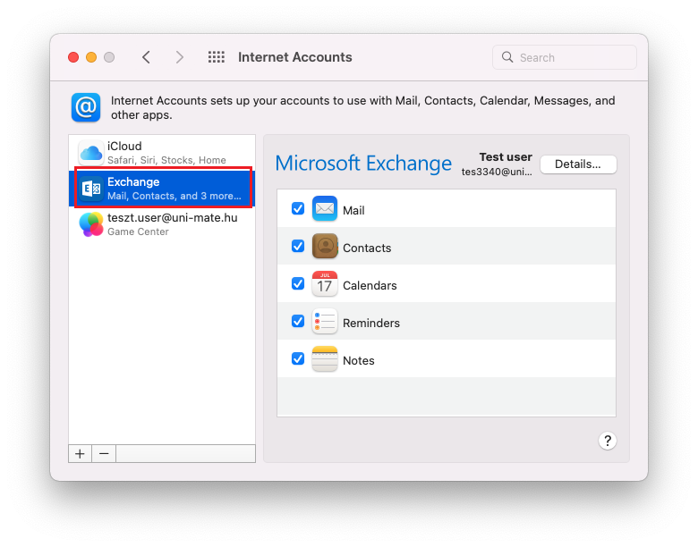Uncheck the Mail checkbox
The height and width of the screenshot is (547, 698).
pyautogui.click(x=298, y=208)
